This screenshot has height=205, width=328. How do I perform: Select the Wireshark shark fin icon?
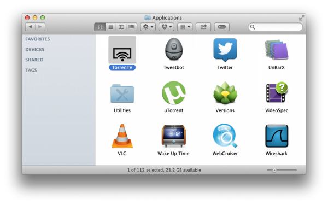click(277, 136)
